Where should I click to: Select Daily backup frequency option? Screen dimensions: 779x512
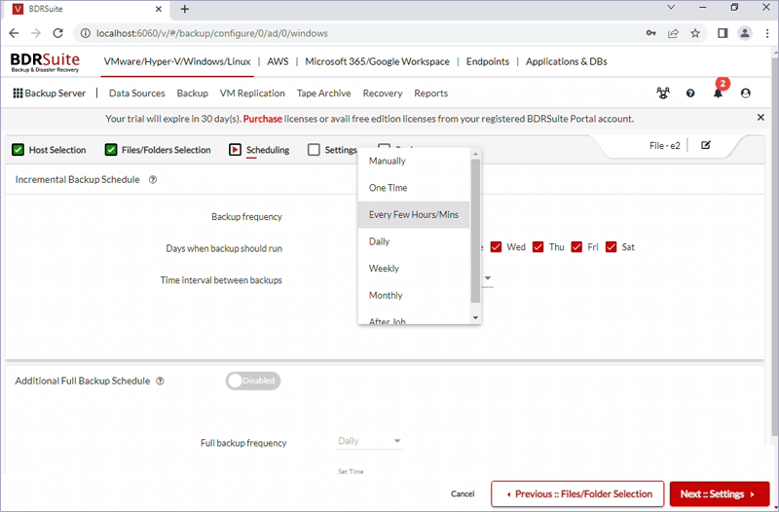click(413, 241)
